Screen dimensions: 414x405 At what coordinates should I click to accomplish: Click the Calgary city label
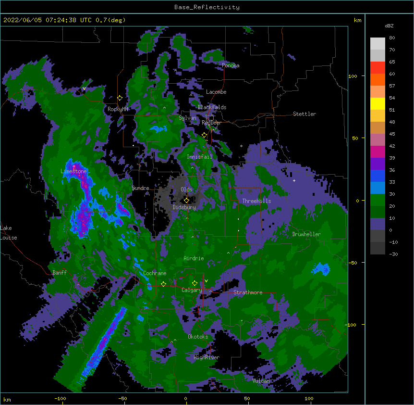coord(192,290)
